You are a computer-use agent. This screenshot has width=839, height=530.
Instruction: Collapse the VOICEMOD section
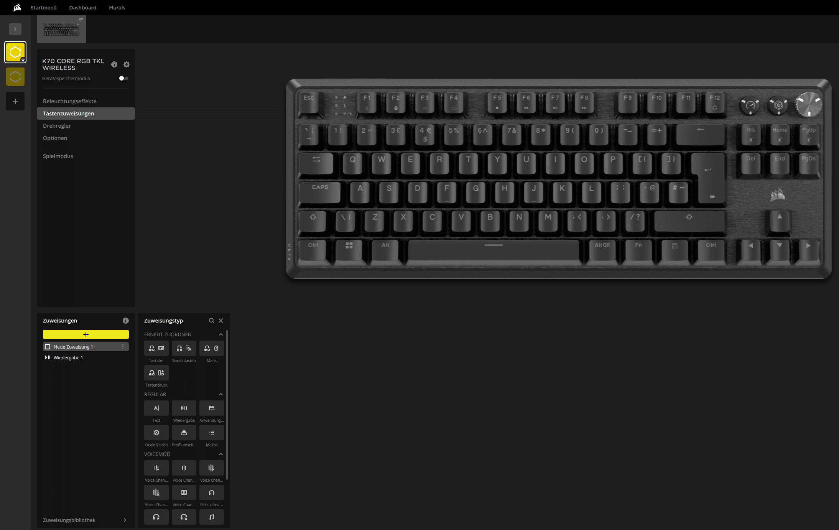tap(221, 454)
